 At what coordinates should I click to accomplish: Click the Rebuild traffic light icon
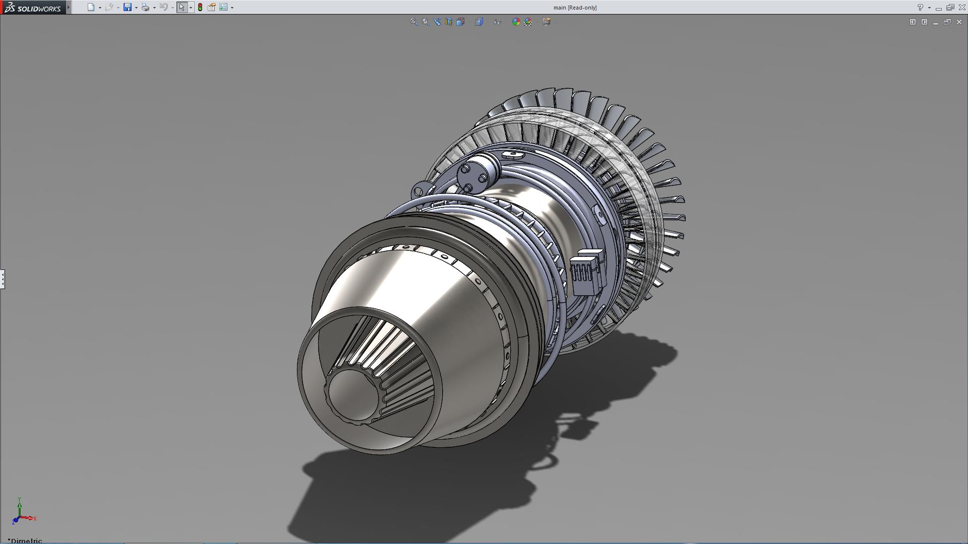coord(200,7)
